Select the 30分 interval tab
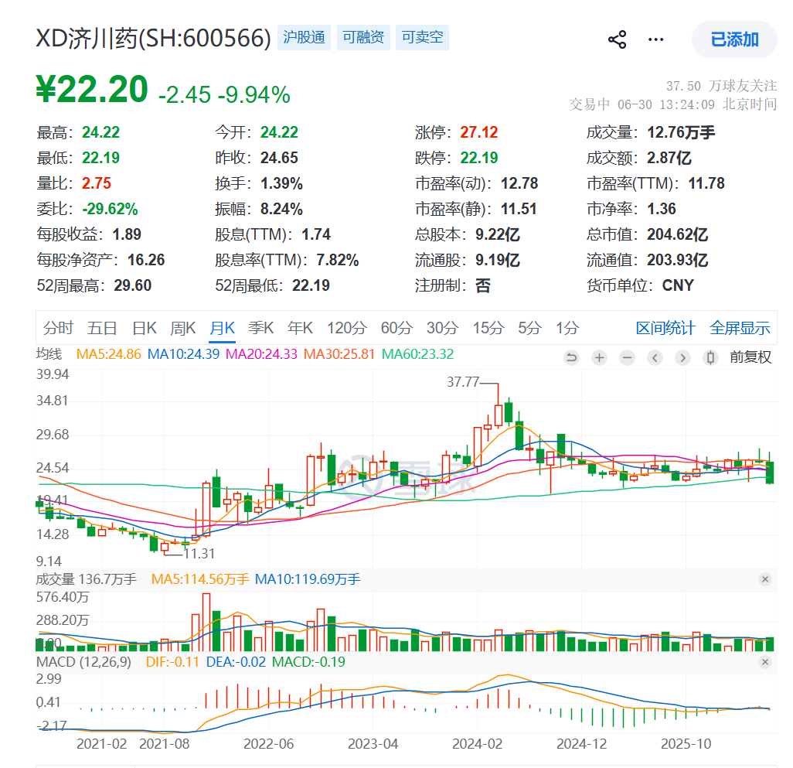 coord(443,328)
